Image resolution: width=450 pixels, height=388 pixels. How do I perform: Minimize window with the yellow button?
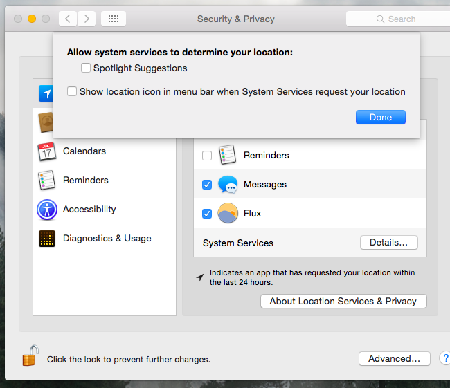[x=32, y=19]
